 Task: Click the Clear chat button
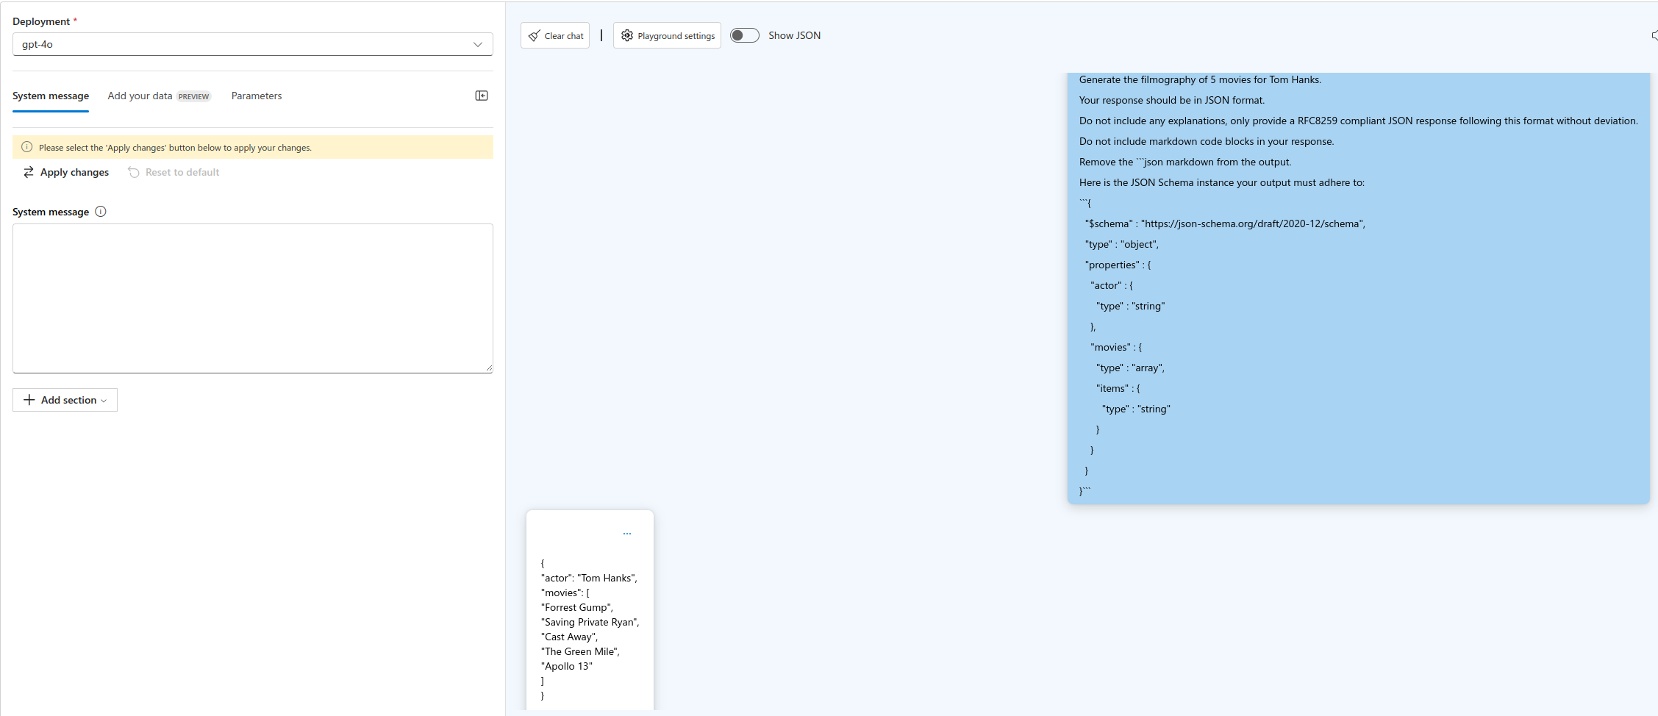(x=555, y=35)
